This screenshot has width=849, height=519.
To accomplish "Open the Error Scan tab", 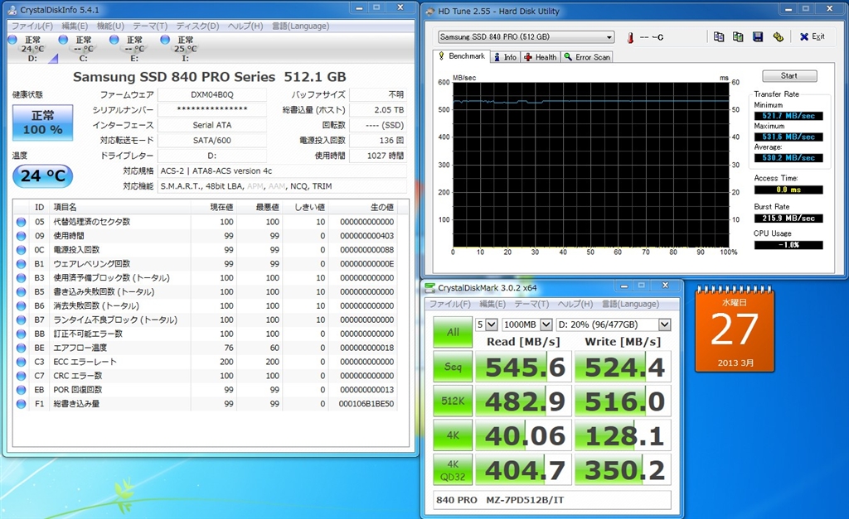I will point(587,57).
